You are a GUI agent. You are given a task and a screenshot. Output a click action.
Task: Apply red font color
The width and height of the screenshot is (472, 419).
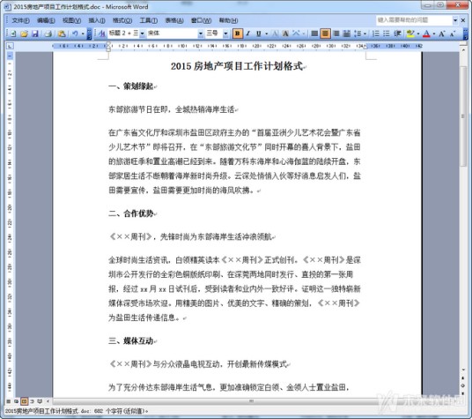click(x=426, y=34)
